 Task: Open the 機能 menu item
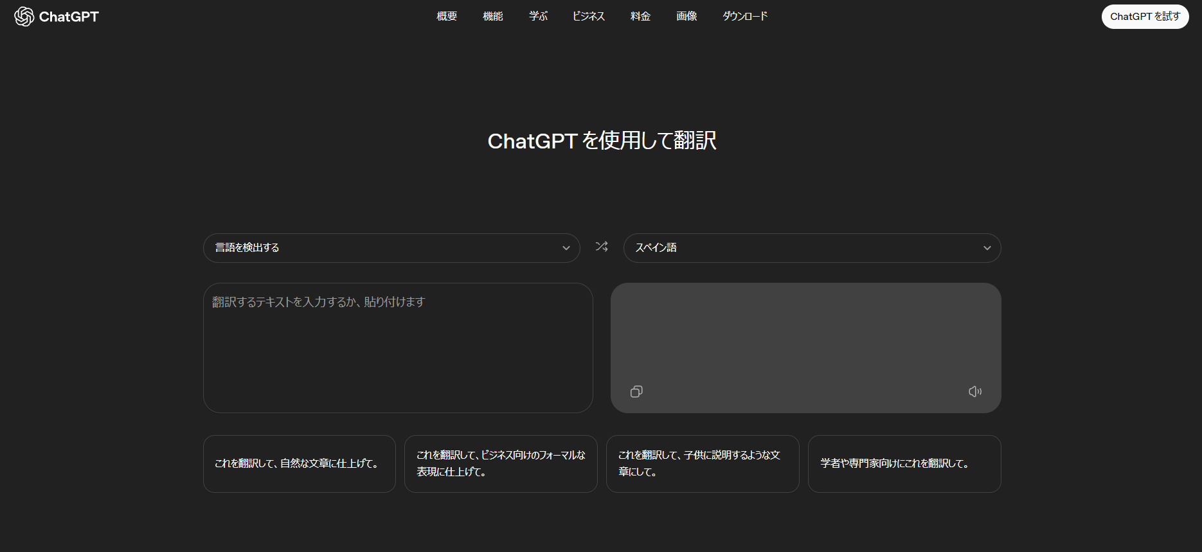[493, 16]
